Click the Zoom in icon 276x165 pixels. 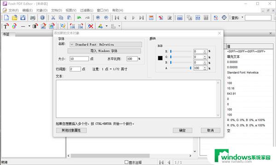click(98, 18)
